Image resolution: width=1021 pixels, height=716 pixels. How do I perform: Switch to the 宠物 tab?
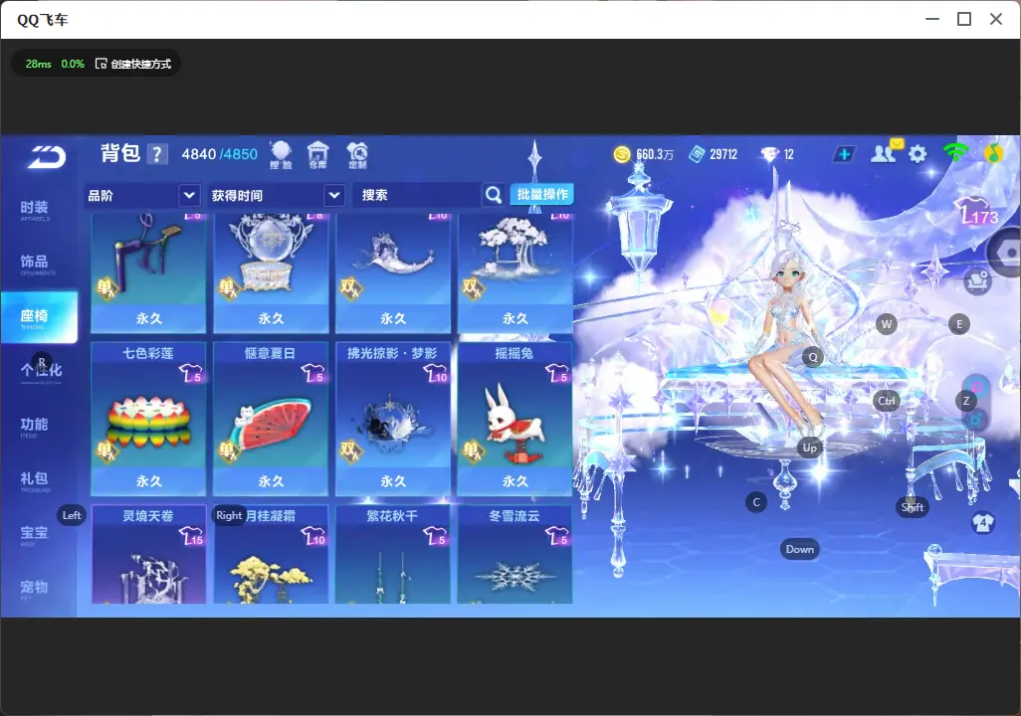pyautogui.click(x=34, y=589)
